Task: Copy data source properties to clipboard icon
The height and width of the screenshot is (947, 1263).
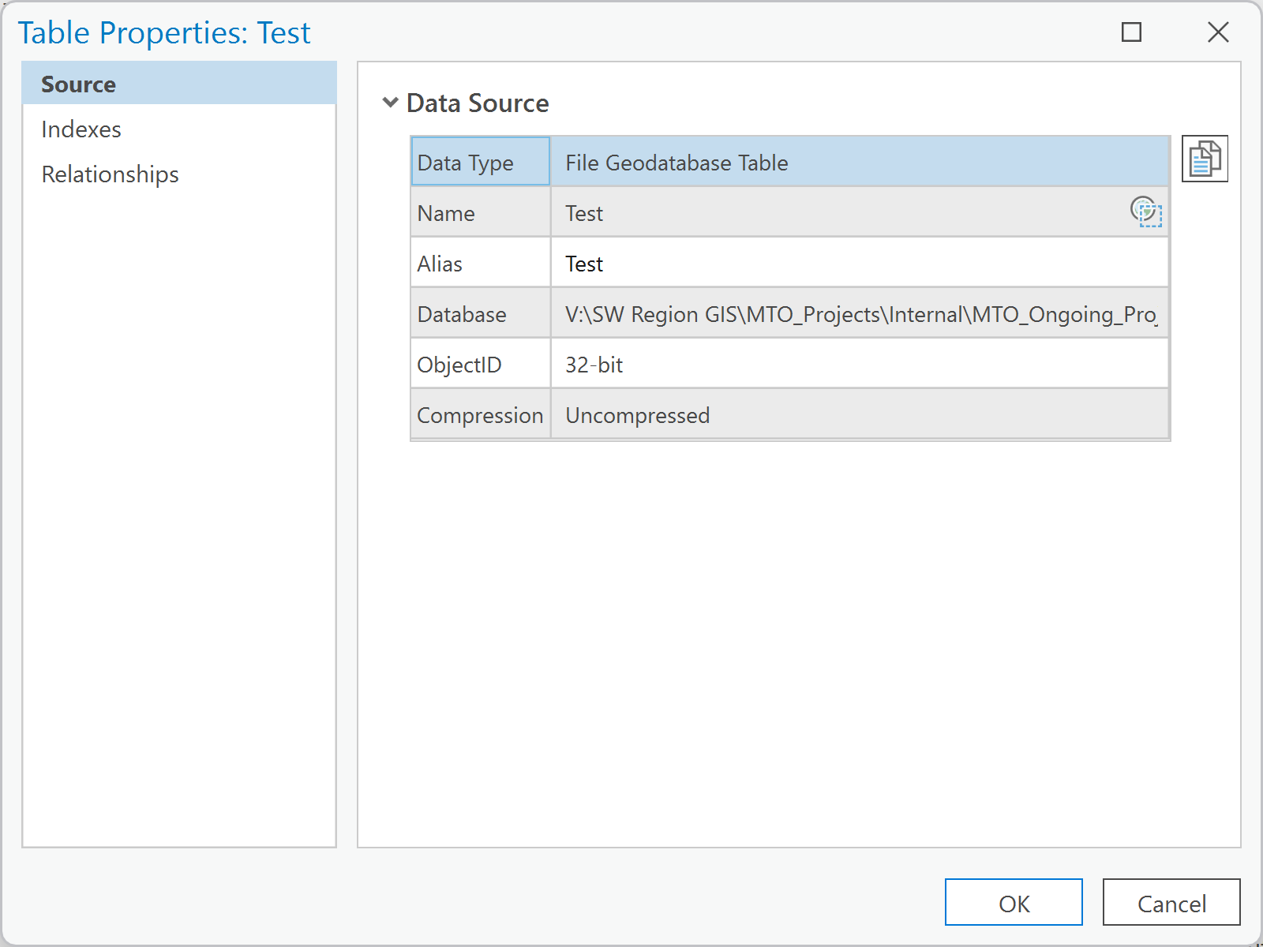Action: (x=1205, y=159)
